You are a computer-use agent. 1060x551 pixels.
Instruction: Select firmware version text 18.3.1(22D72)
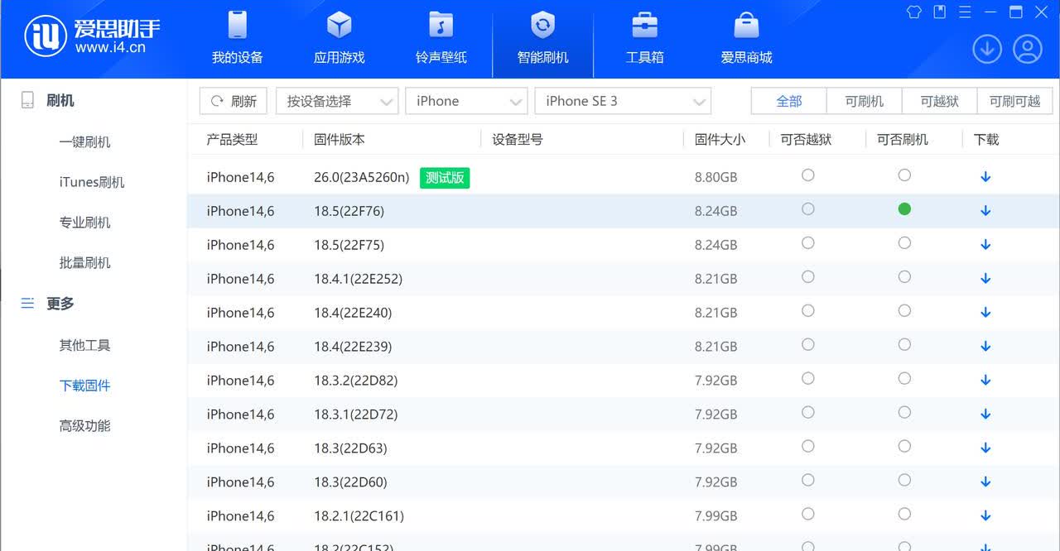pos(356,415)
